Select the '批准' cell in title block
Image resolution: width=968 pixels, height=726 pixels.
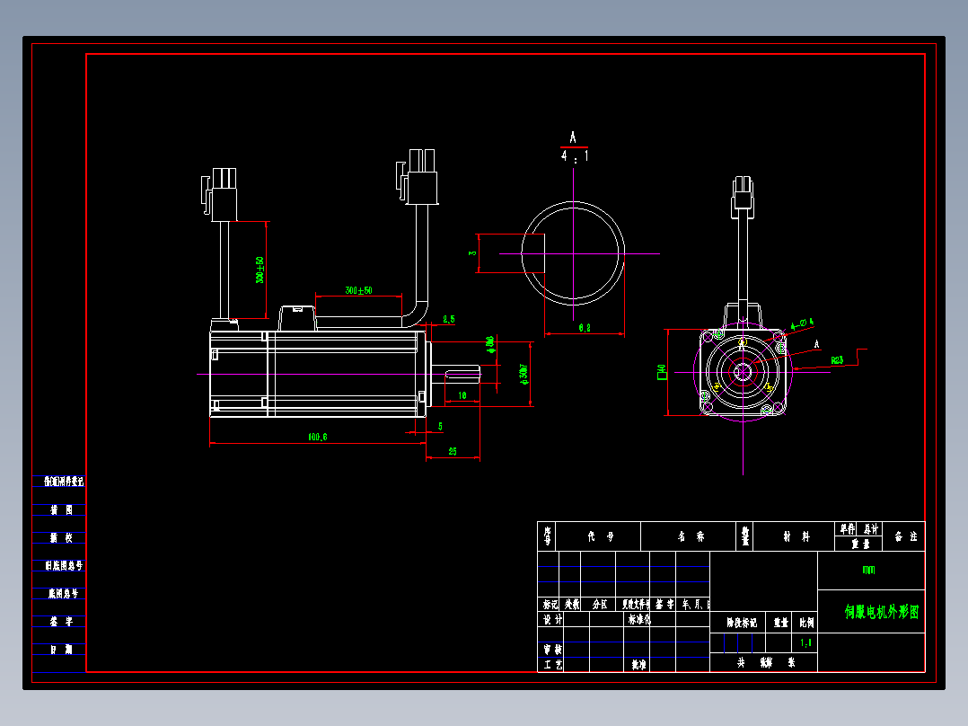[x=639, y=665]
